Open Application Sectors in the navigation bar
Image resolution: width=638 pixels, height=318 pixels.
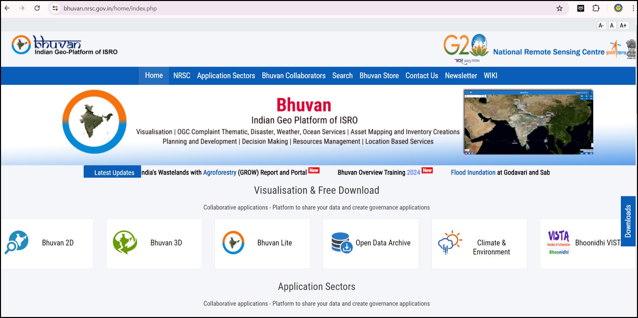[226, 76]
